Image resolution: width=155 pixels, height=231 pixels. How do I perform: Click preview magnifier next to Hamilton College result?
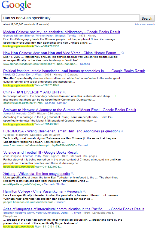(84, 191)
